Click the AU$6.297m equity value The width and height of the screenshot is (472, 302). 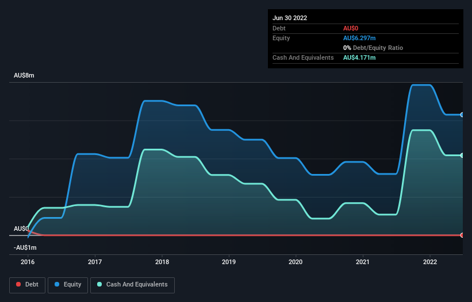(x=359, y=38)
